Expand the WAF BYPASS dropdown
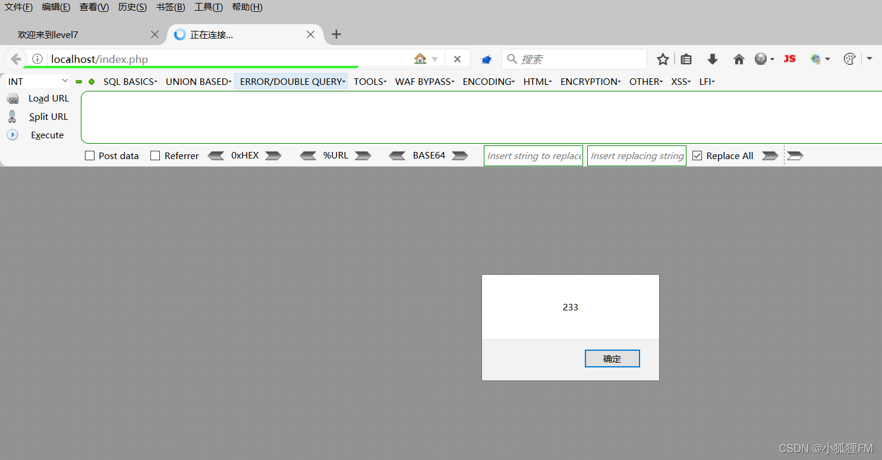The height and width of the screenshot is (460, 882). pyautogui.click(x=425, y=82)
